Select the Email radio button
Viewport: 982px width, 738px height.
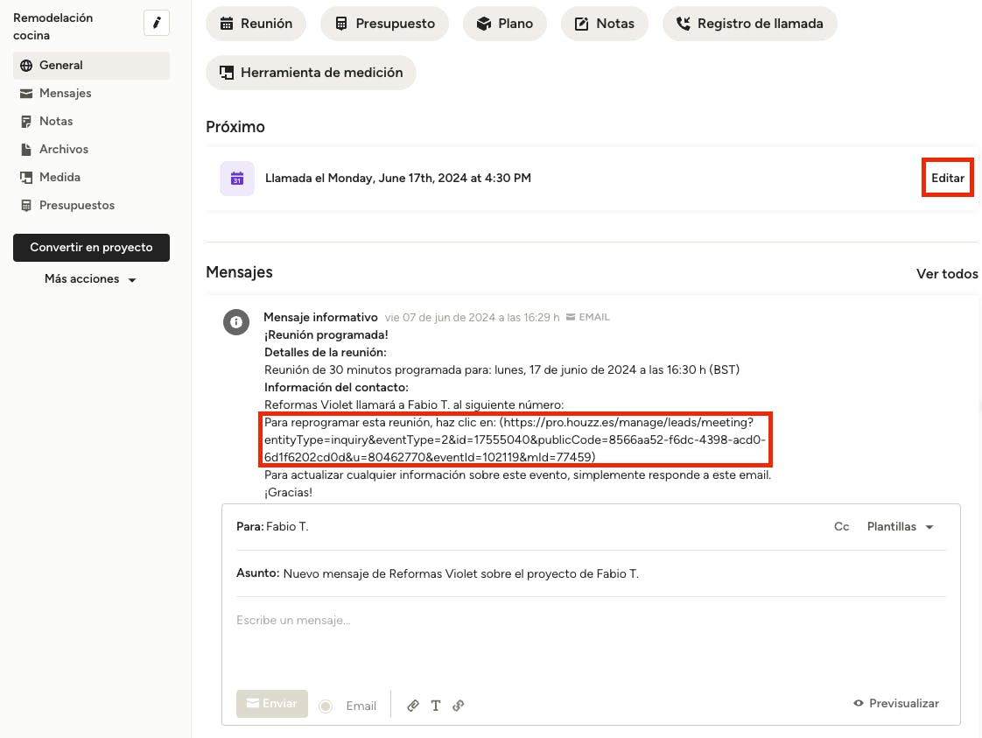(x=326, y=706)
